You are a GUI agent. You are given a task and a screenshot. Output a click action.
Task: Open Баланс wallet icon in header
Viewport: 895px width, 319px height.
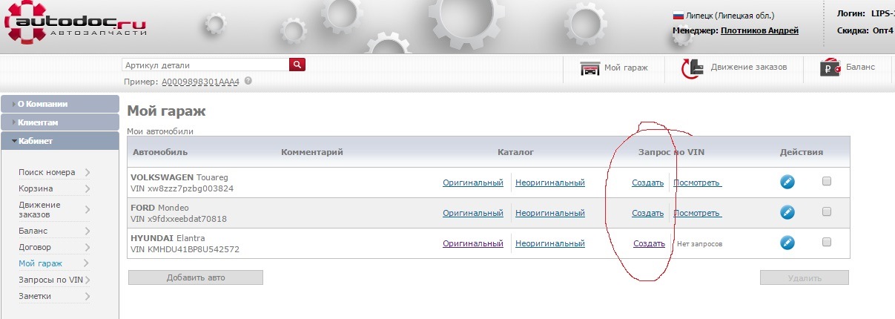830,68
